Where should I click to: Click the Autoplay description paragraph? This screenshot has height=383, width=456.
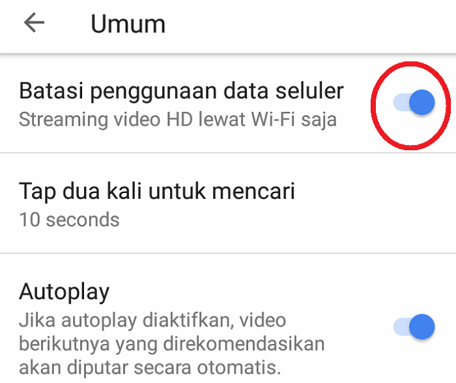pos(171,344)
